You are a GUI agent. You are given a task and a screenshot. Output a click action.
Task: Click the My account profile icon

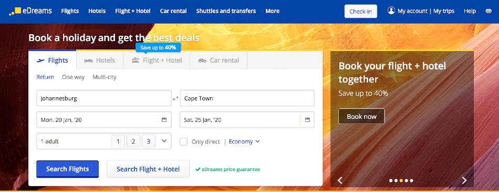click(x=391, y=11)
